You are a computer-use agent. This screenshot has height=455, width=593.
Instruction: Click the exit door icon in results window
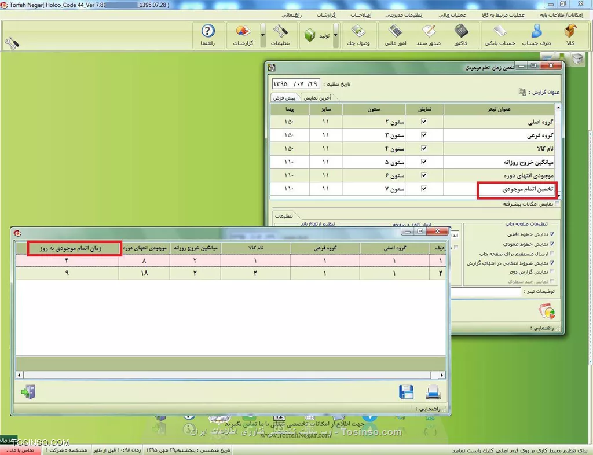coord(28,392)
